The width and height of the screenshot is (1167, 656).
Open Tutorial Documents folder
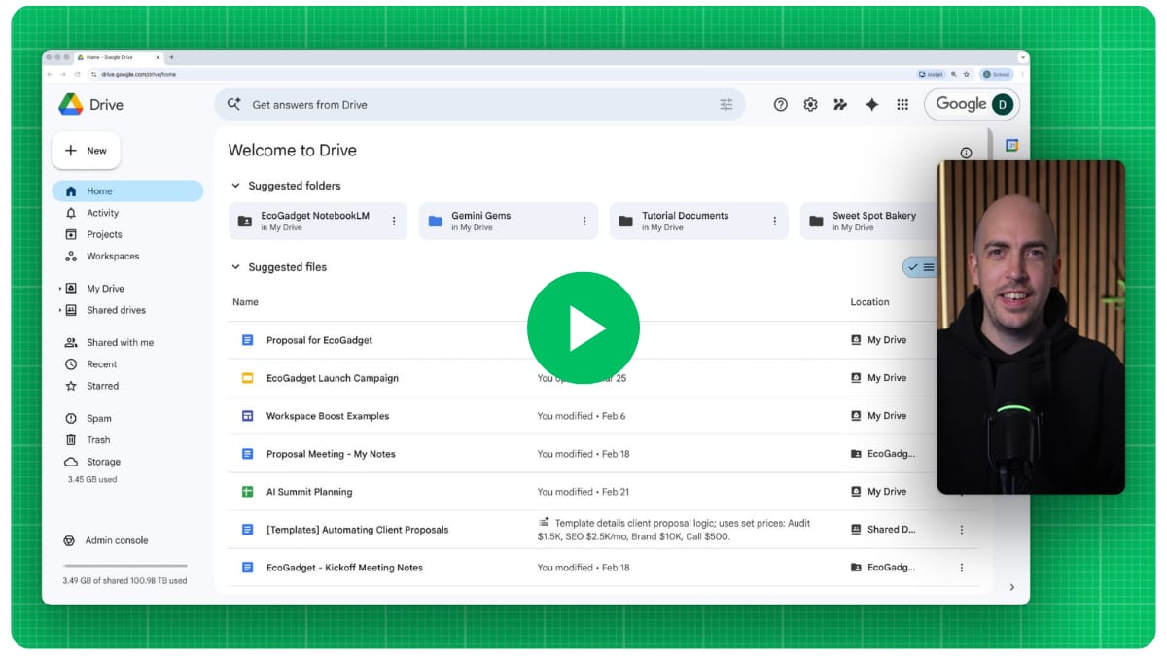tap(699, 222)
